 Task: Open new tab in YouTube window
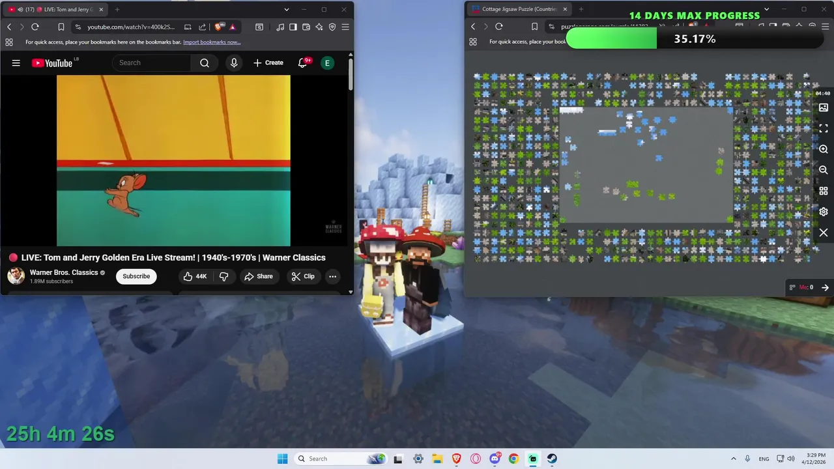click(x=117, y=9)
